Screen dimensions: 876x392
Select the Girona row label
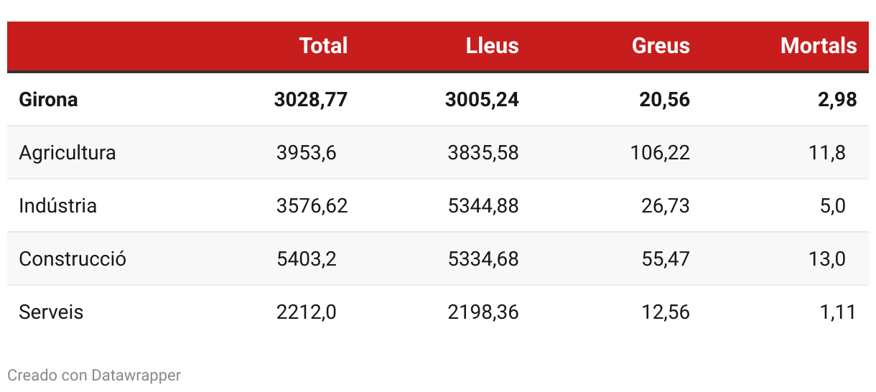[x=48, y=100]
